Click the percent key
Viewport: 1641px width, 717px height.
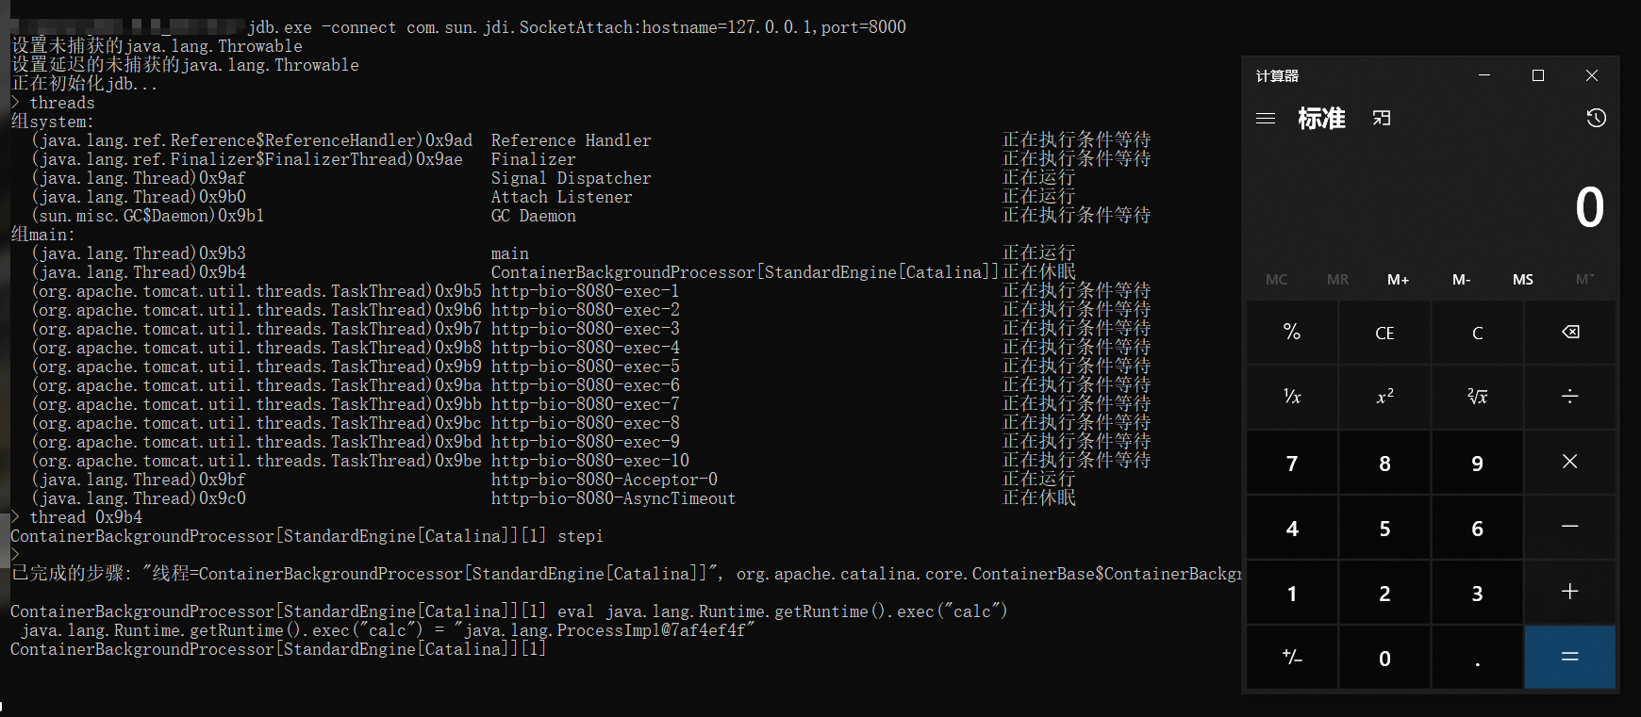[x=1292, y=332]
